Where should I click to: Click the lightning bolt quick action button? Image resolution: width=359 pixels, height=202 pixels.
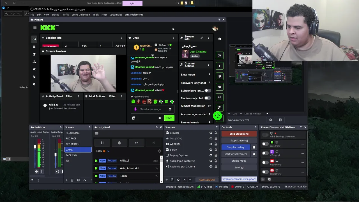point(220,66)
